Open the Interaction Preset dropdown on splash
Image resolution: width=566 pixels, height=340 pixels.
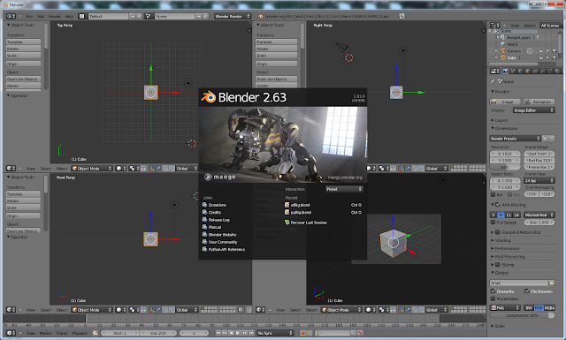(344, 189)
